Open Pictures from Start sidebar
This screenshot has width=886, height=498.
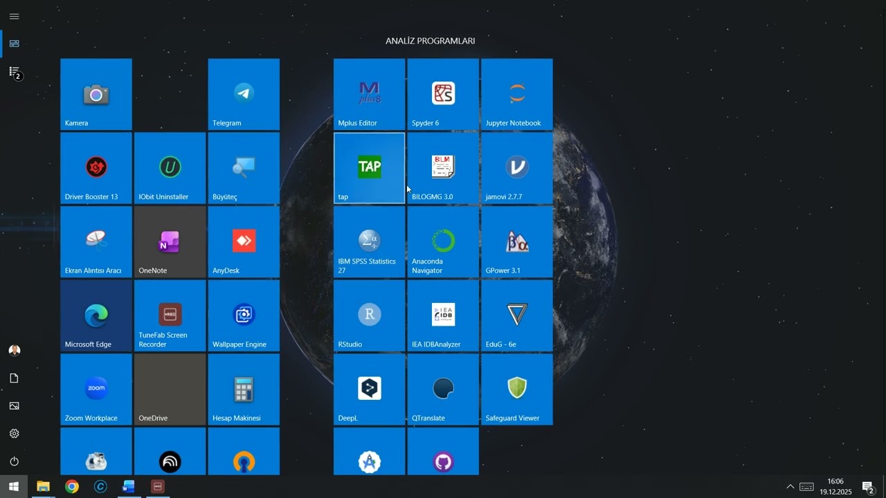pos(14,405)
